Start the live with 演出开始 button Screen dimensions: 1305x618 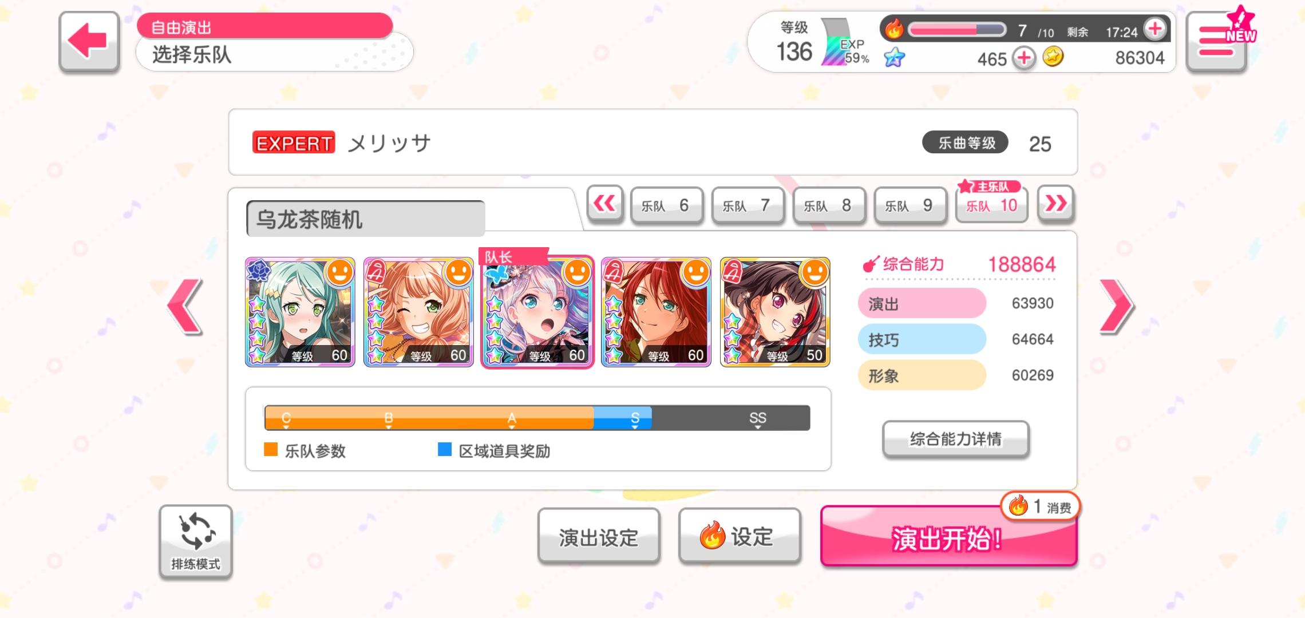tap(948, 537)
